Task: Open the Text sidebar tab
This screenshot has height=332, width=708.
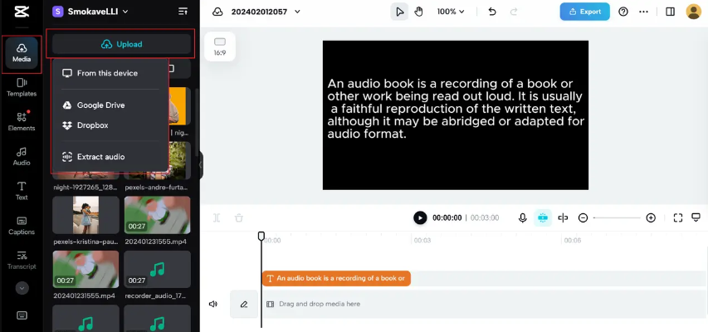Action: pyautogui.click(x=22, y=191)
